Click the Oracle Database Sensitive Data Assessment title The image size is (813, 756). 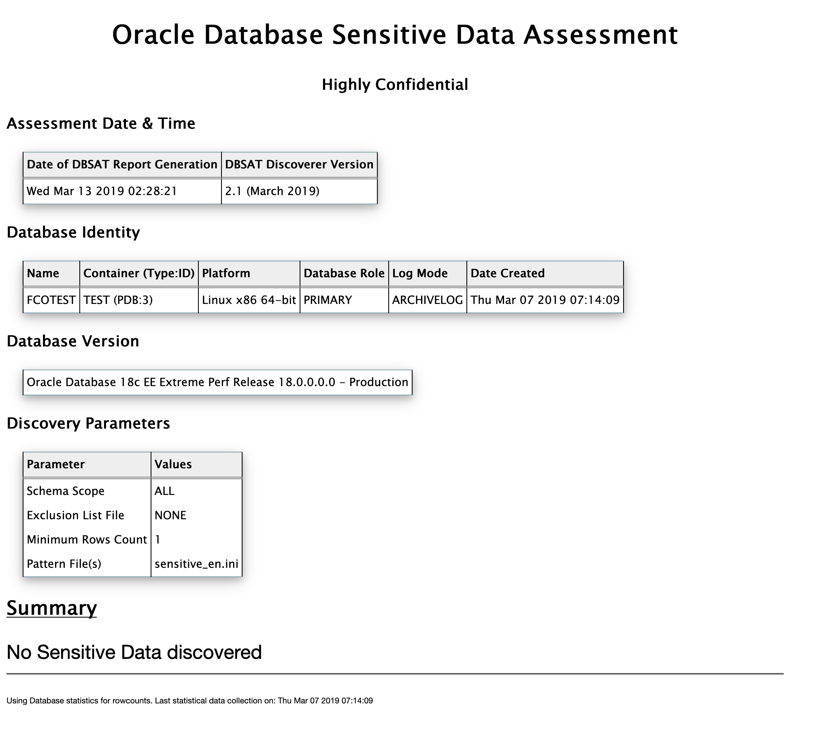click(x=395, y=35)
